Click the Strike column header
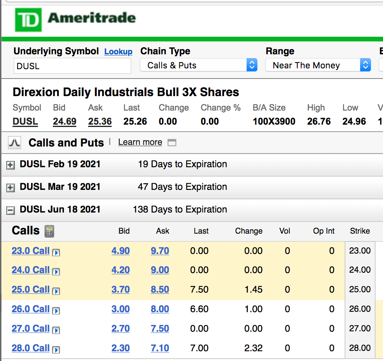This screenshot has height=361, width=383. pos(360,231)
